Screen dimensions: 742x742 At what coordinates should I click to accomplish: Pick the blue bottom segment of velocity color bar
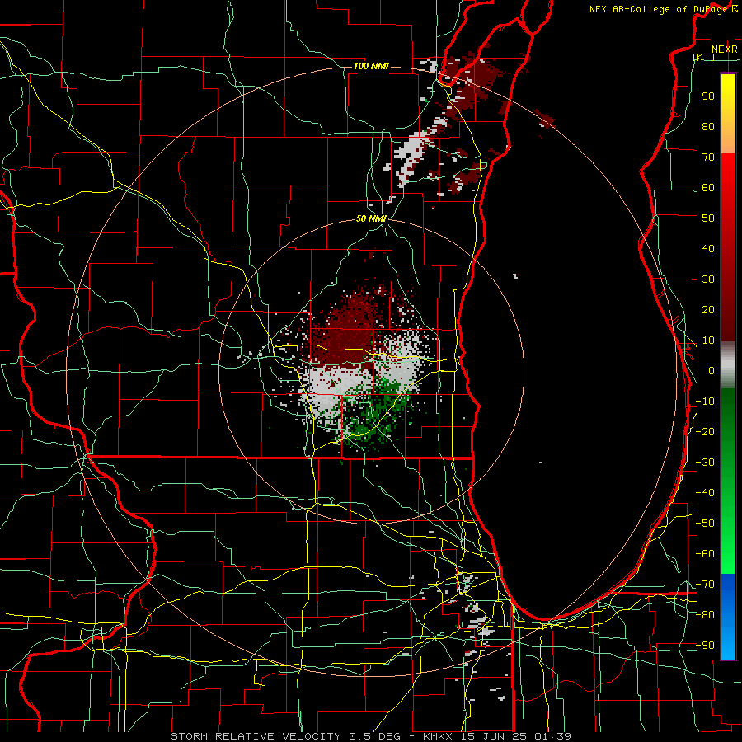point(728,617)
